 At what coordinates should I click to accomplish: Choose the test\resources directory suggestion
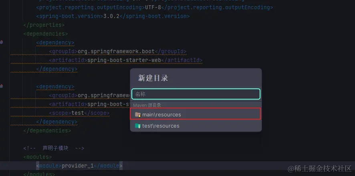pyautogui.click(x=196, y=126)
